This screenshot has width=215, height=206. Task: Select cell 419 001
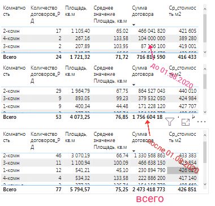pyautogui.click(x=187, y=46)
